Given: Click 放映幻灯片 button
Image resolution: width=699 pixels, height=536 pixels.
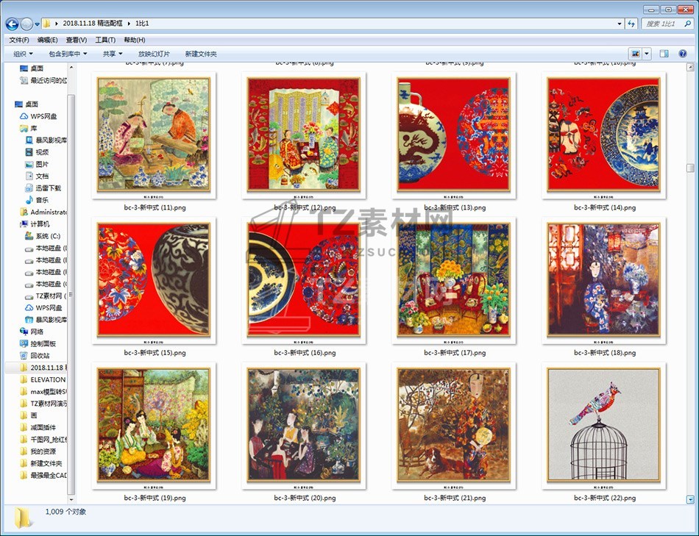Looking at the screenshot, I should pos(154,54).
